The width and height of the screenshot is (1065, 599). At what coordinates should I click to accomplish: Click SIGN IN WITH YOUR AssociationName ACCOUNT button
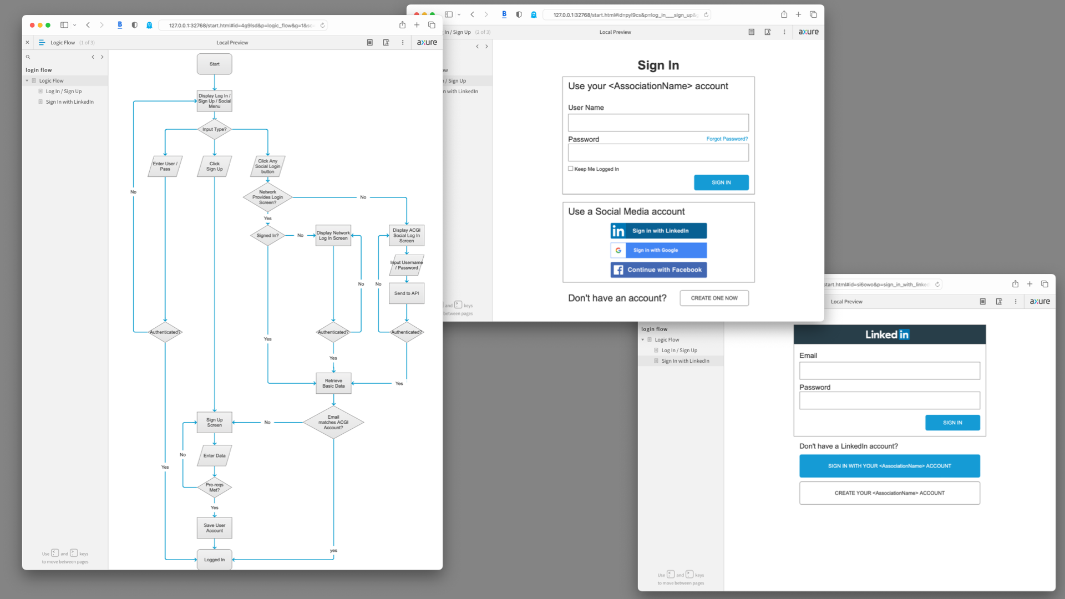point(889,466)
